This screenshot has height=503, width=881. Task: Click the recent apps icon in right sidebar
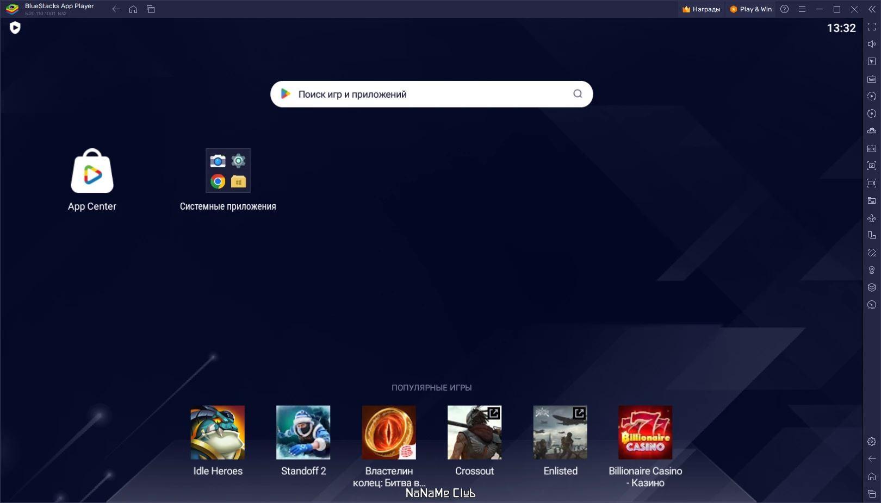(872, 494)
